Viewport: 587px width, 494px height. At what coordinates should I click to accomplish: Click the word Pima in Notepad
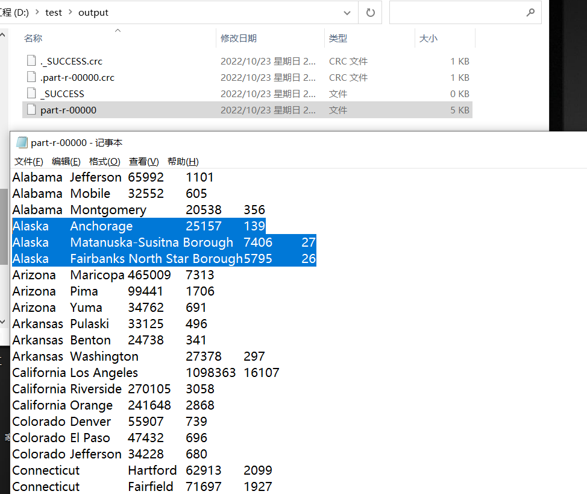tap(84, 291)
